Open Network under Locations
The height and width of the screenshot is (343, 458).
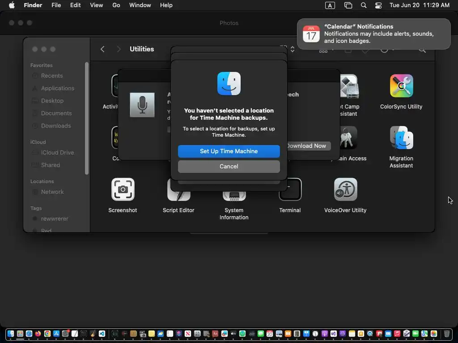click(x=52, y=192)
